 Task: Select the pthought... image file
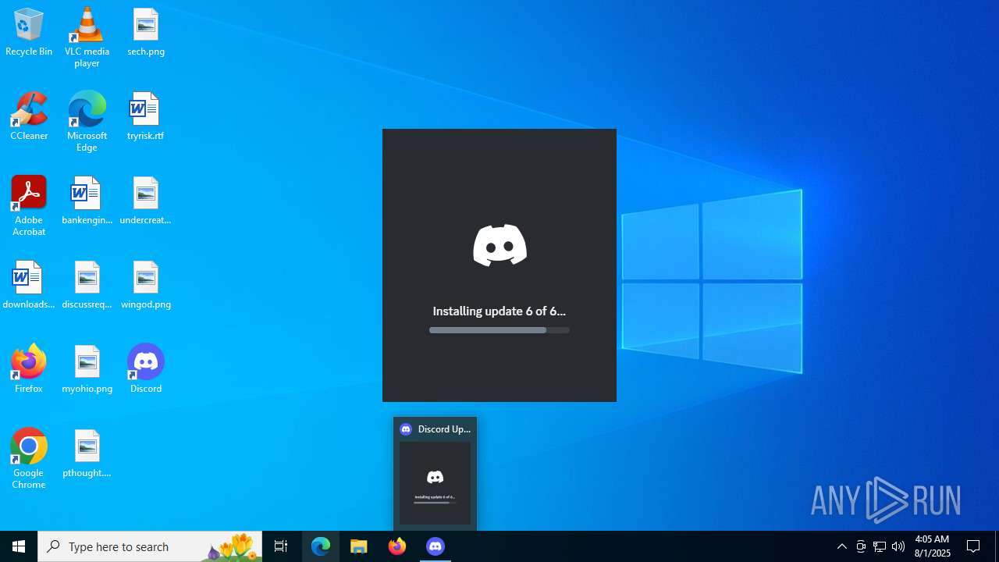tap(87, 454)
